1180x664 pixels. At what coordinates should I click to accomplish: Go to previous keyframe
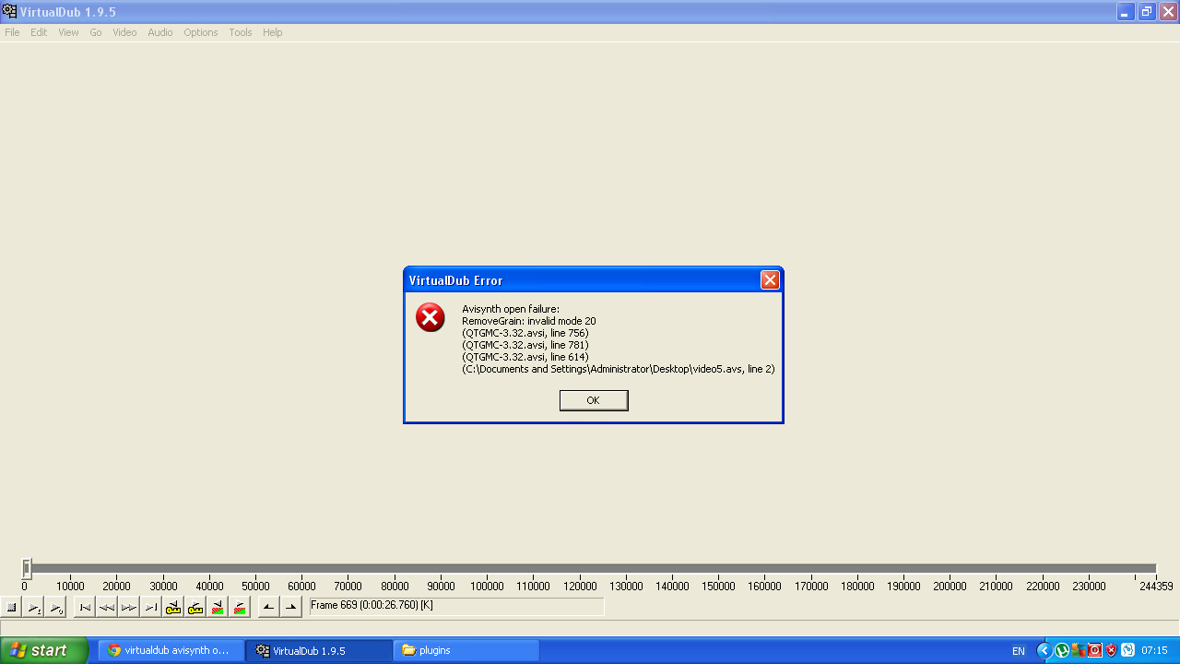pos(173,607)
